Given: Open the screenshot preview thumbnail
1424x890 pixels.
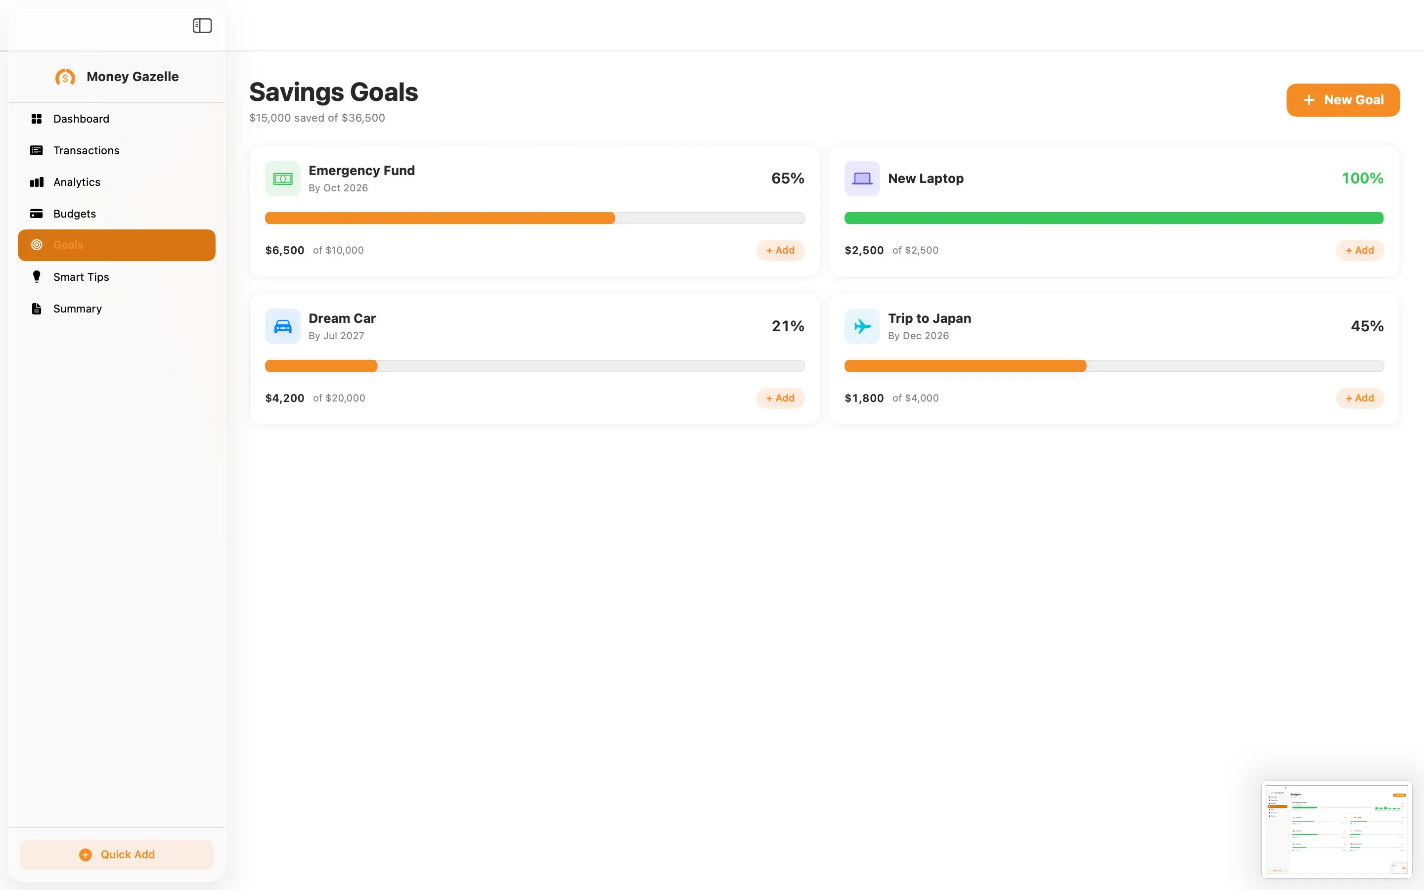Looking at the screenshot, I should (1336, 829).
